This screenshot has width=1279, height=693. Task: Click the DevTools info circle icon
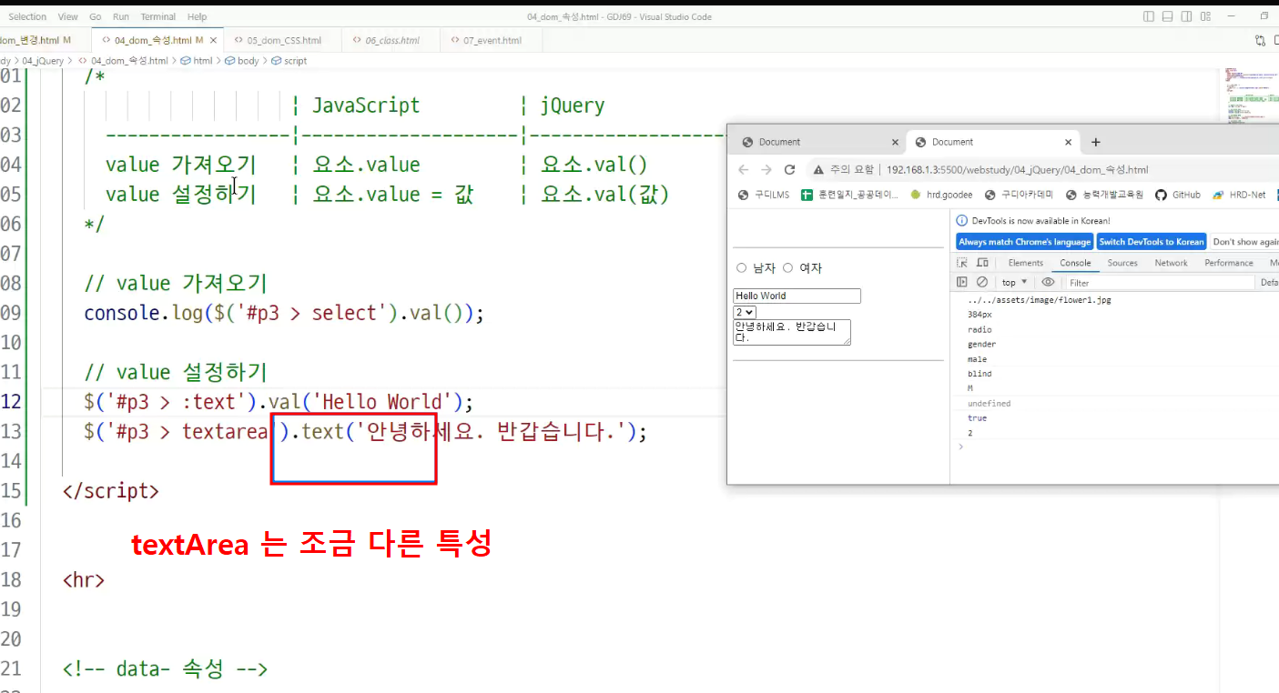pos(962,221)
